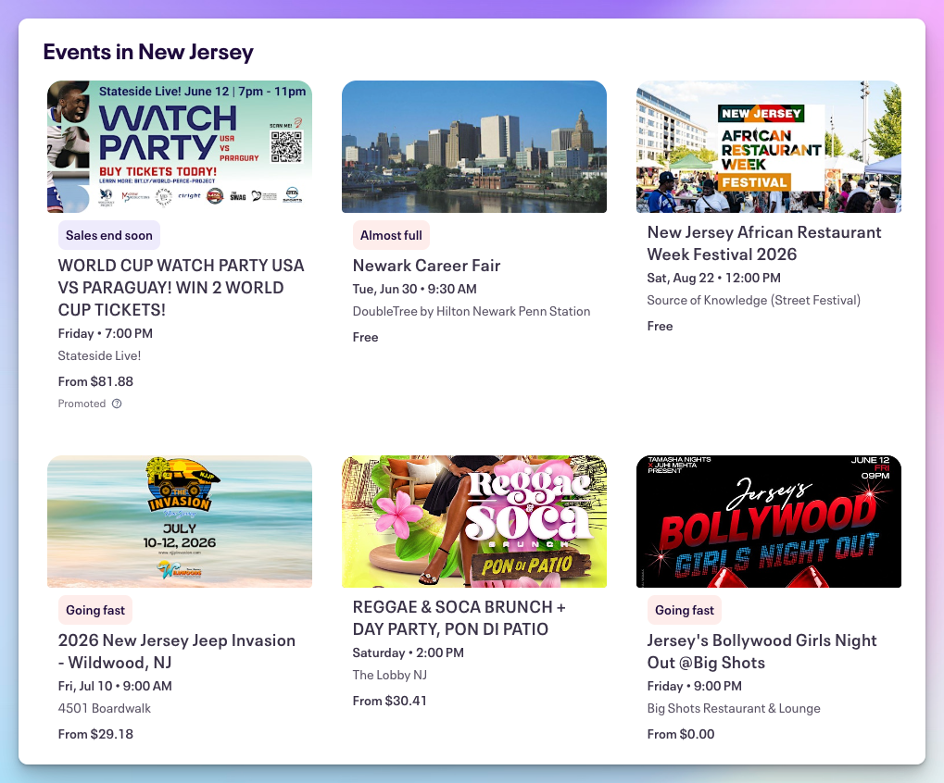Click the 'Promoted' label

point(82,404)
